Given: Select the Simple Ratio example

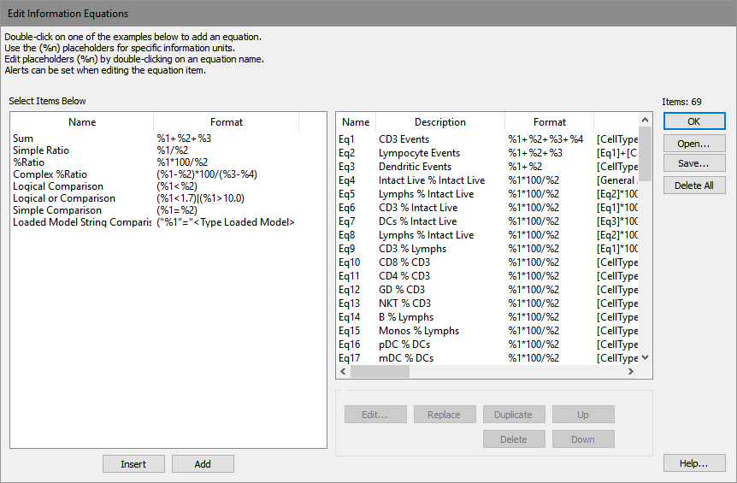Looking at the screenshot, I should click(x=41, y=150).
